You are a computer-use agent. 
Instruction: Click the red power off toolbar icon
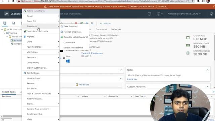pos(76,23)
